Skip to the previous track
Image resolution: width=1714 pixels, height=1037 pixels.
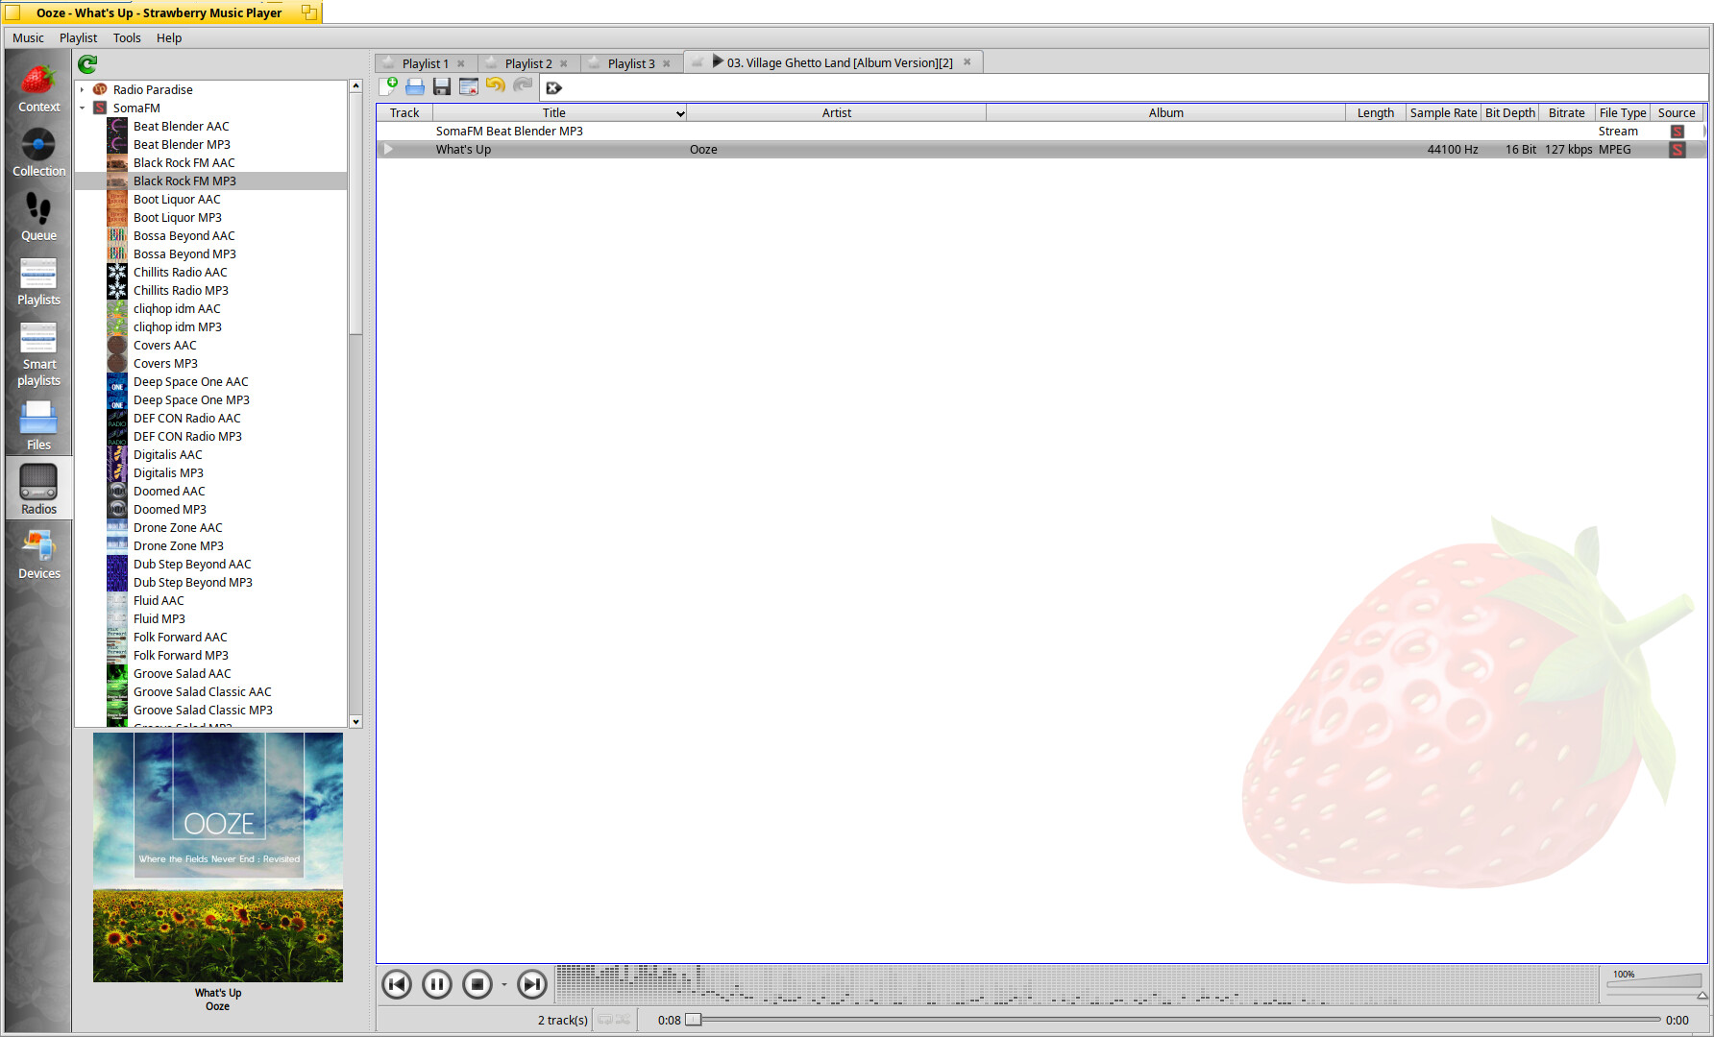click(x=397, y=984)
